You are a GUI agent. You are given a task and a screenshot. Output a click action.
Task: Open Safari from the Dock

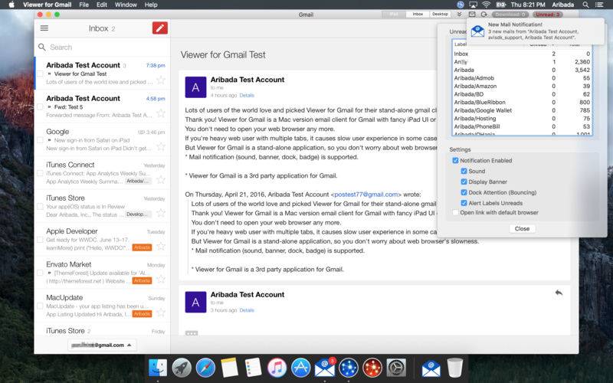coord(205,368)
